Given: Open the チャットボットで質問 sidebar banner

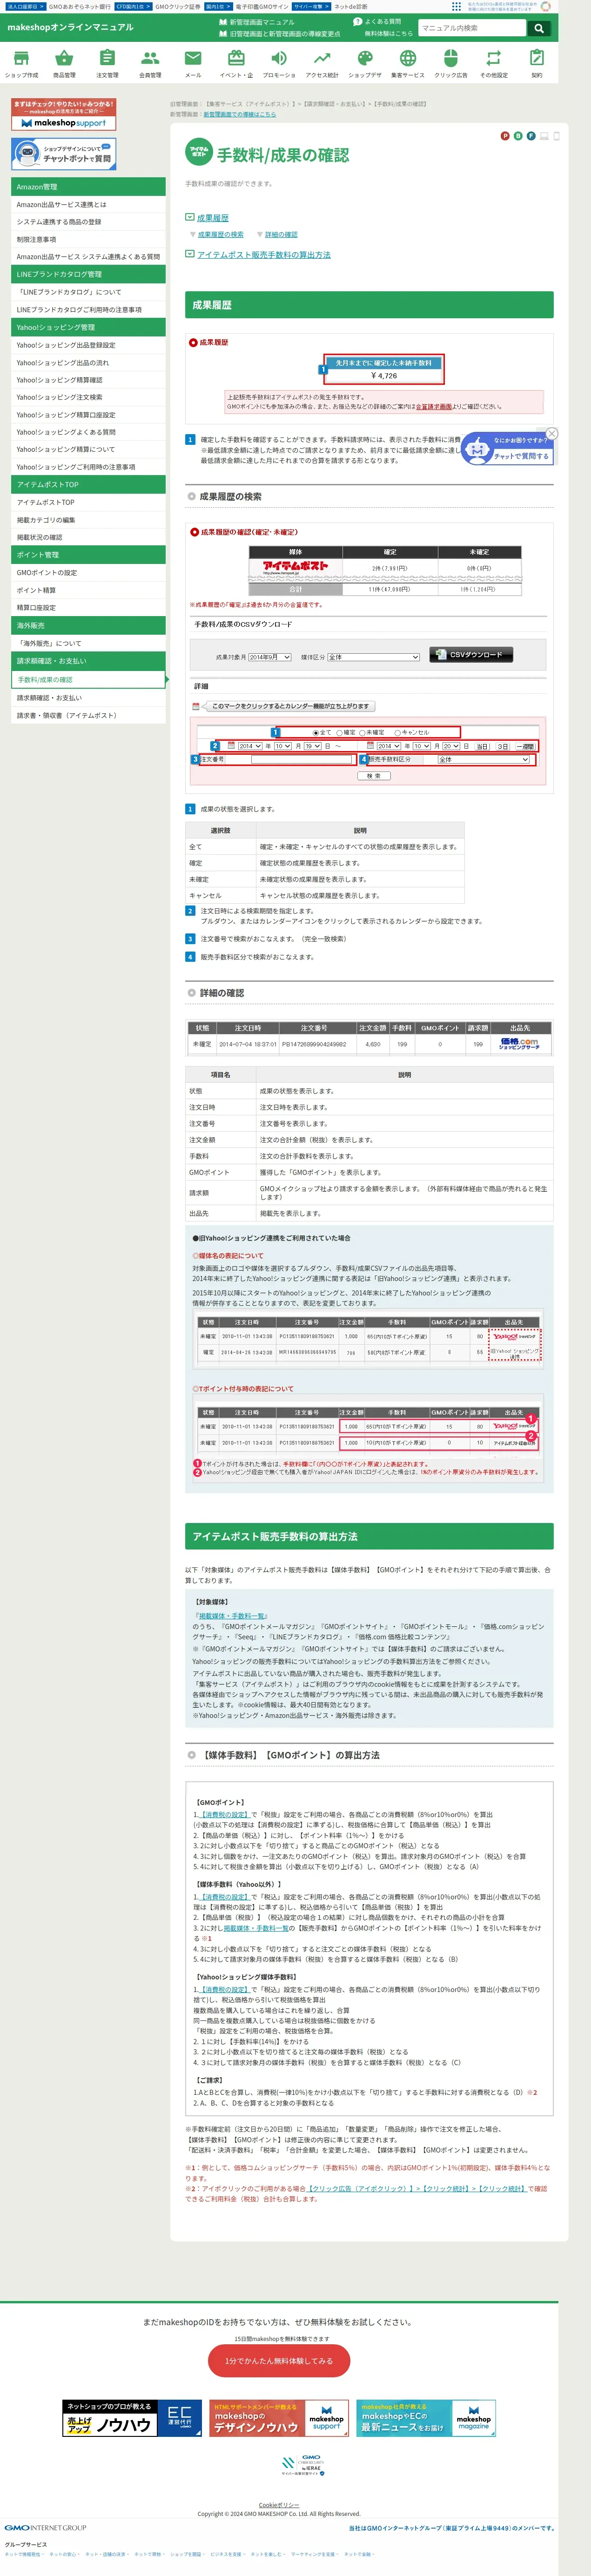Looking at the screenshot, I should click(64, 154).
